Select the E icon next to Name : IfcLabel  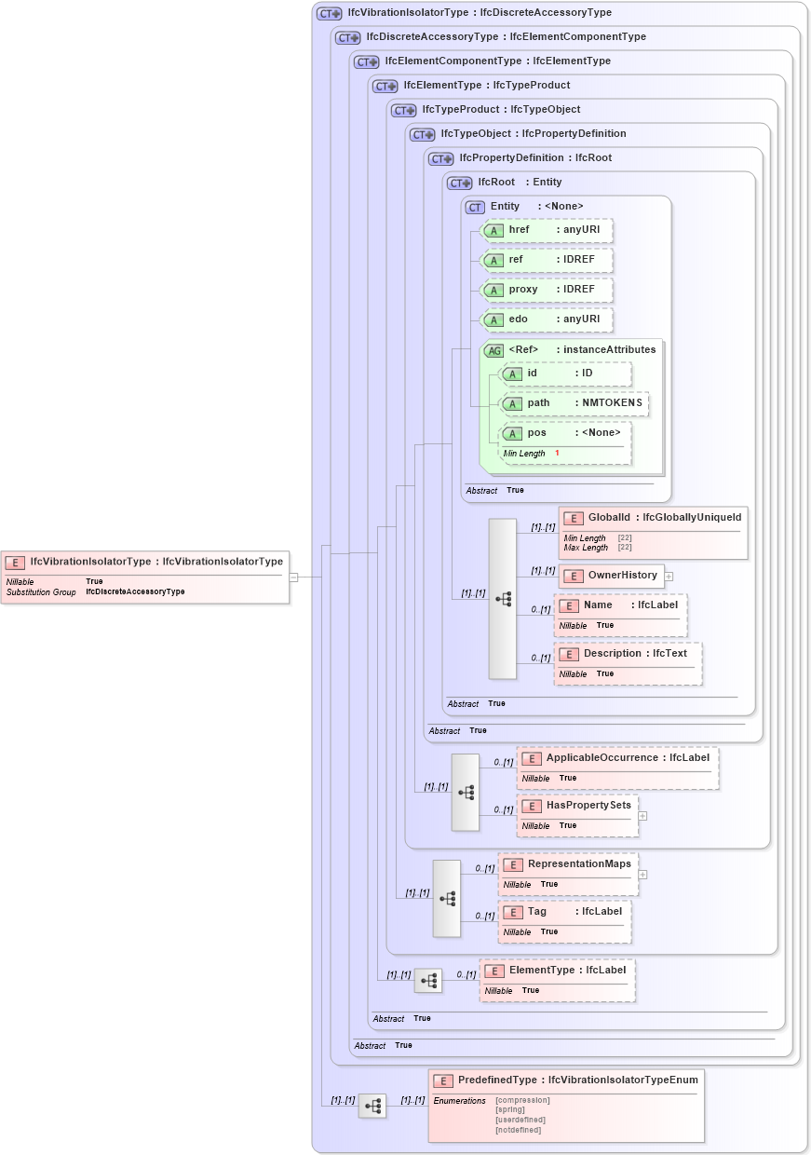pyautogui.click(x=569, y=605)
